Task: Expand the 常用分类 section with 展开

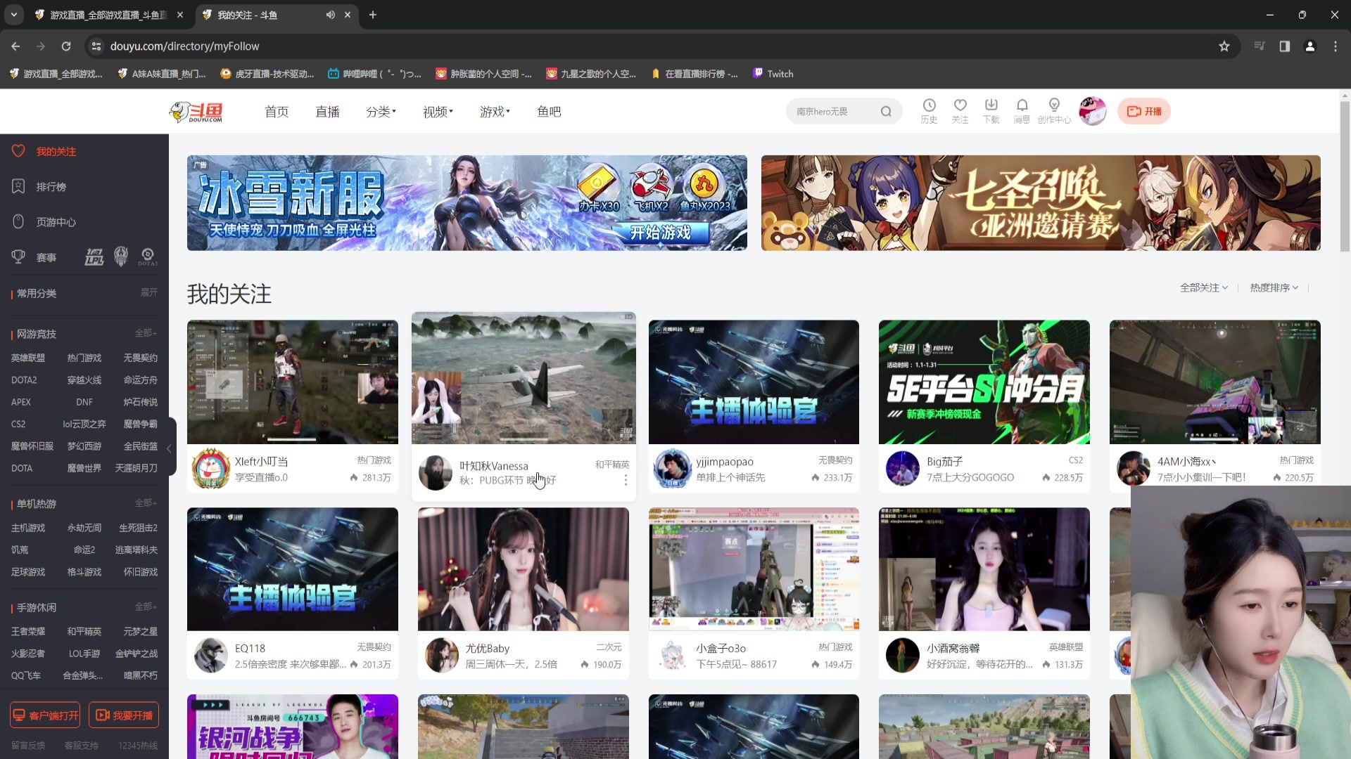Action: [149, 293]
